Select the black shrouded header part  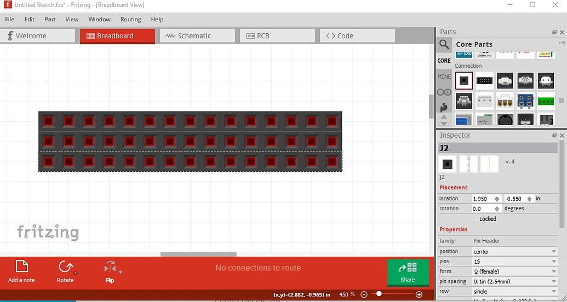click(x=485, y=80)
